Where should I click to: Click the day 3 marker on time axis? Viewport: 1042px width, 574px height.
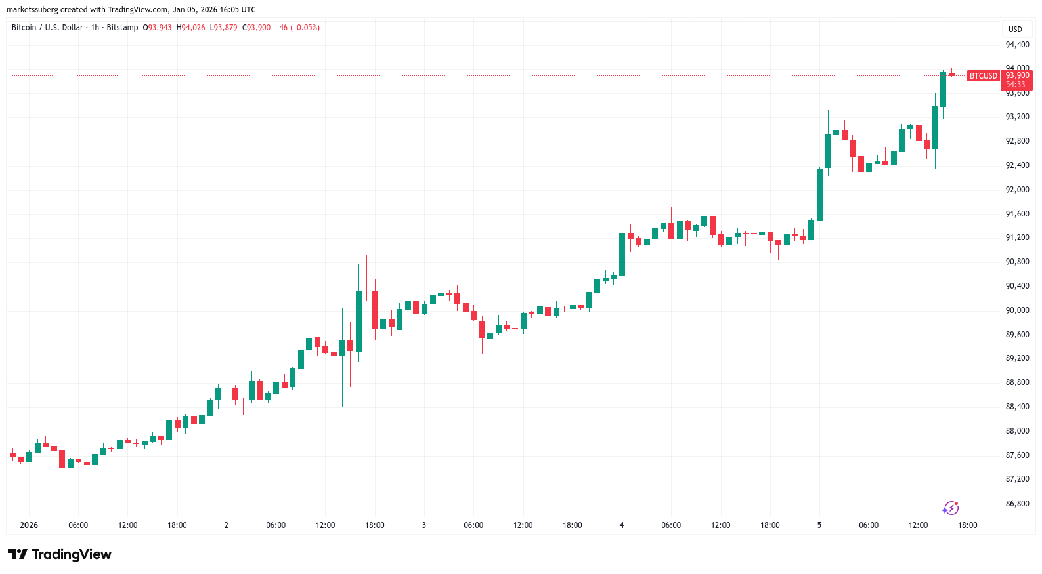[424, 525]
